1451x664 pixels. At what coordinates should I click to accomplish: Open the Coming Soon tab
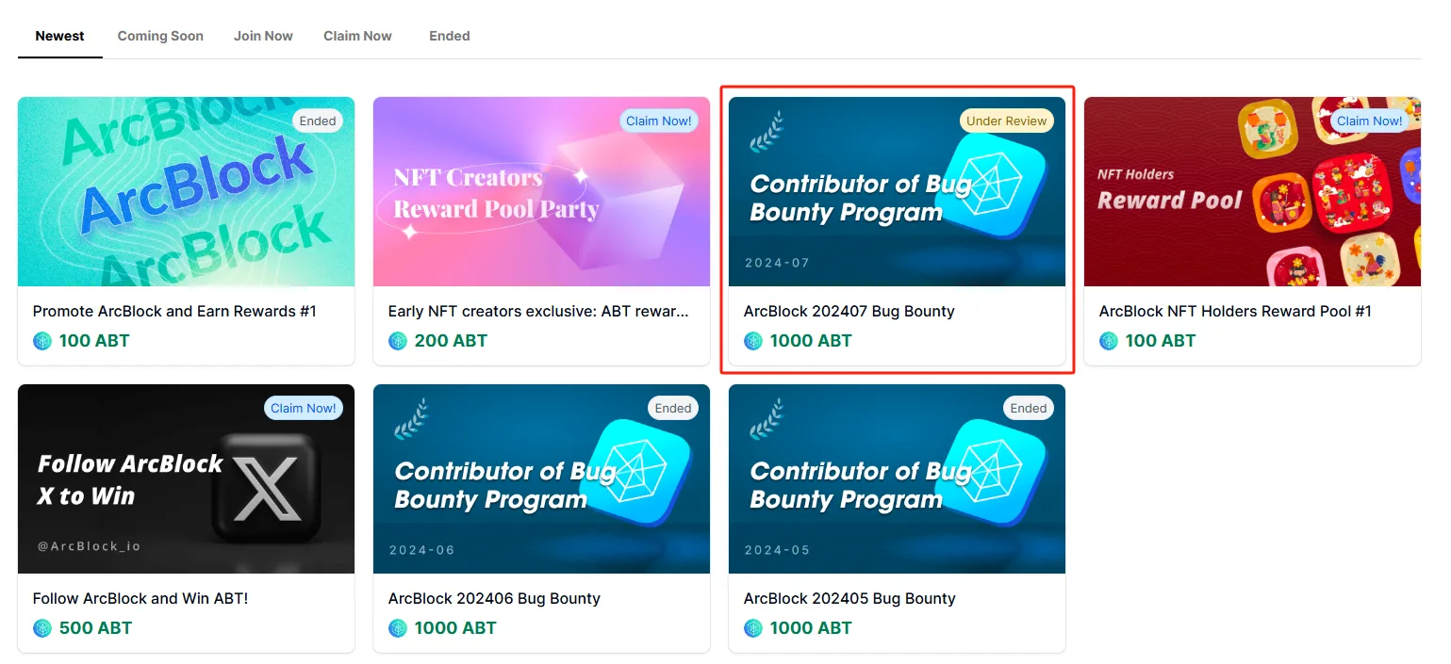pyautogui.click(x=160, y=36)
